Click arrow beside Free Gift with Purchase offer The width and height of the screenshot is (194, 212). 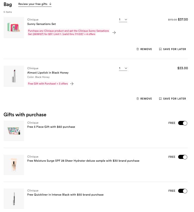click(72, 84)
